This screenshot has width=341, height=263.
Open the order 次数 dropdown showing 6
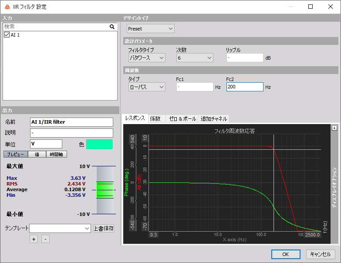coord(195,58)
